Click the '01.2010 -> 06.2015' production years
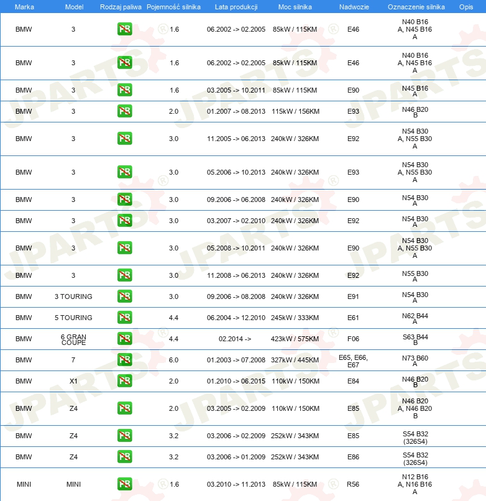486x501 pixels. (236, 381)
